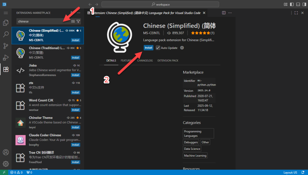Open the Debuggers category
308x175 pixels.
coord(191,142)
